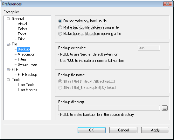Click the Apply button
The height and width of the screenshot is (140, 174).
point(155,130)
